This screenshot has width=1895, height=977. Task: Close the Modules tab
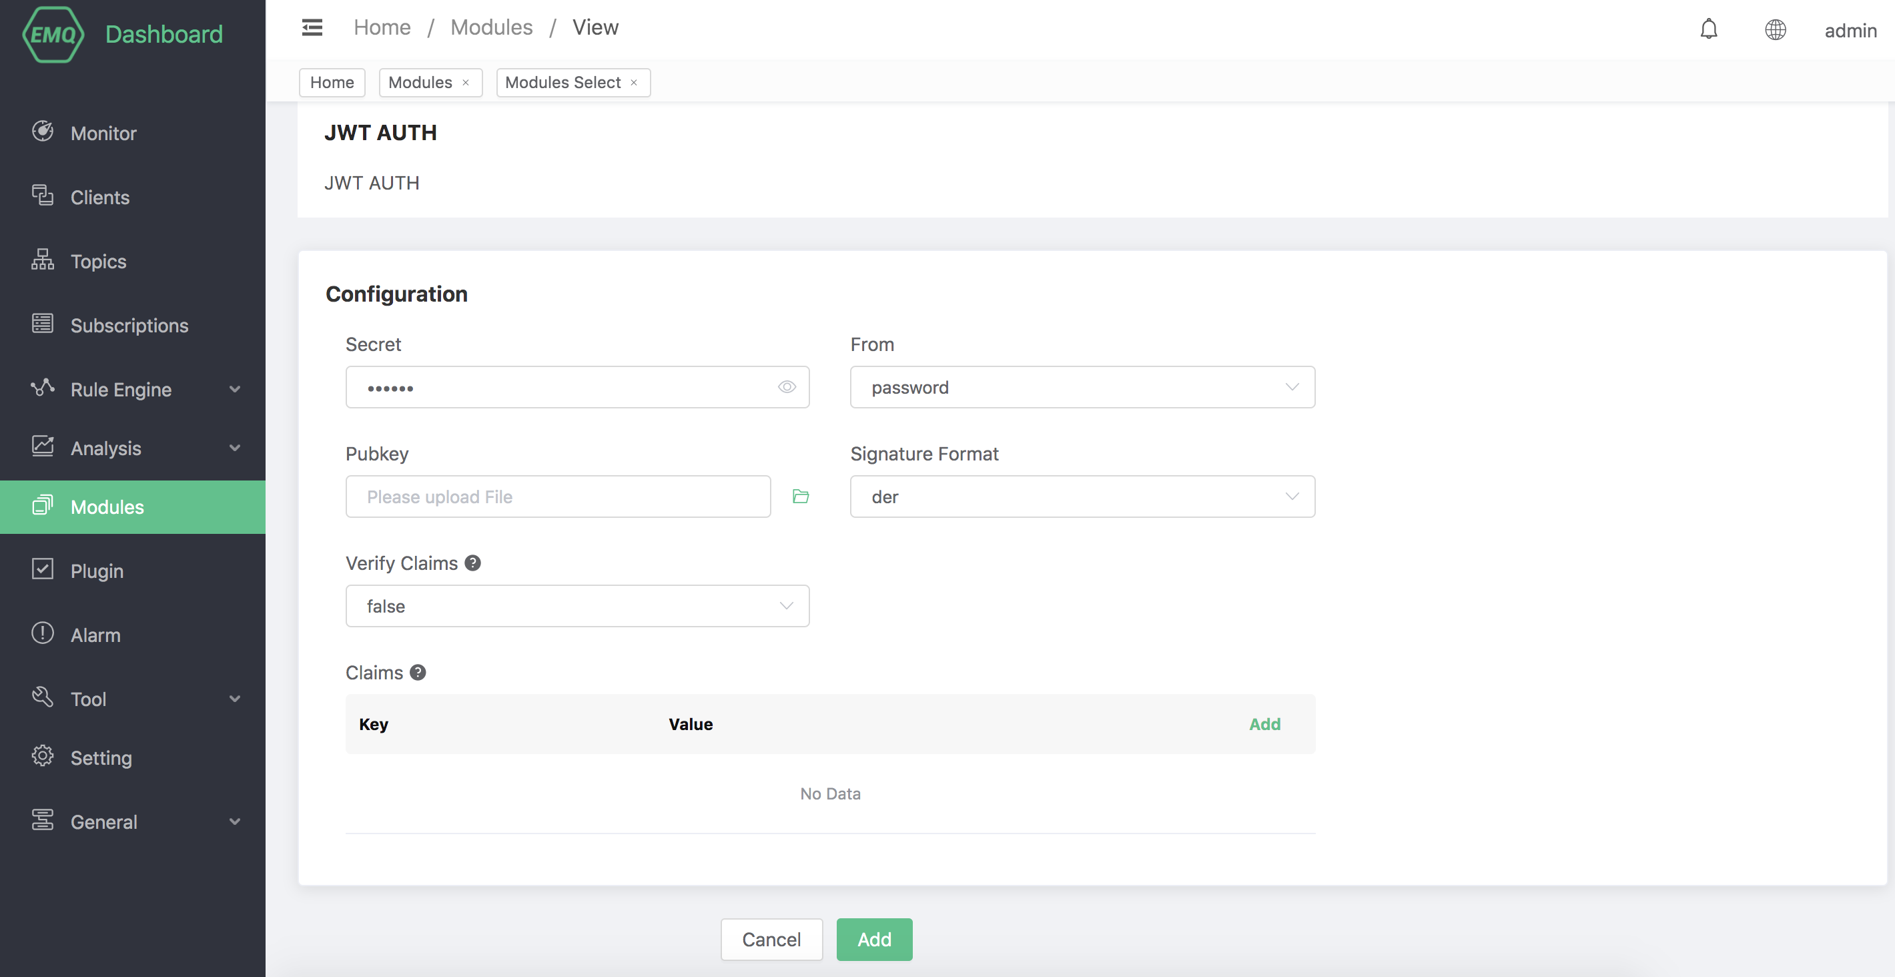tap(466, 82)
